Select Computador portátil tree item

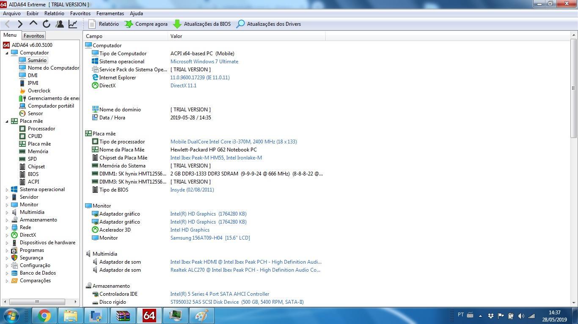click(x=51, y=106)
